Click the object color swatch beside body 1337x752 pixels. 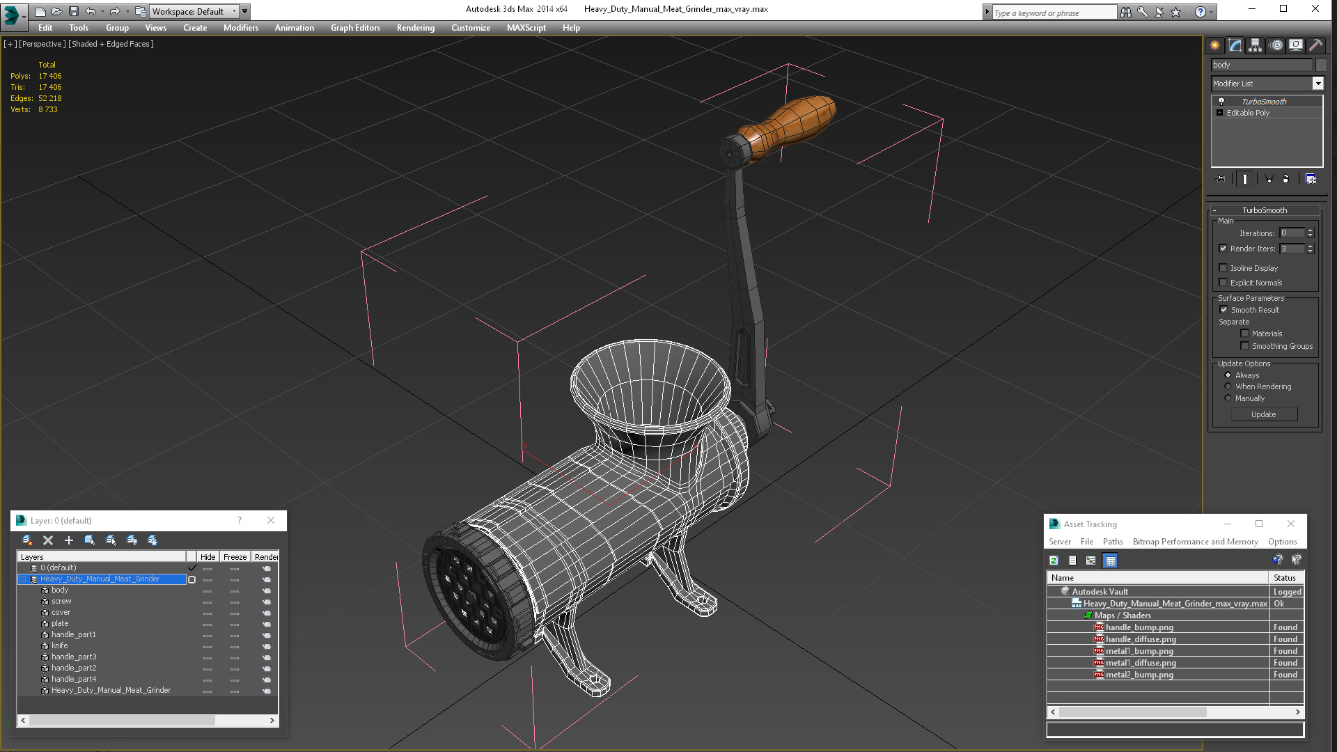[x=1321, y=65]
